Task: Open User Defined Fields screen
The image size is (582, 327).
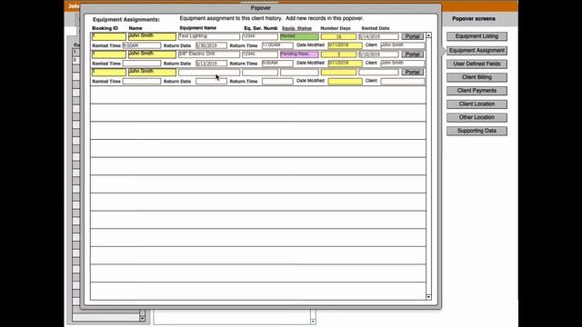Action: [477, 64]
